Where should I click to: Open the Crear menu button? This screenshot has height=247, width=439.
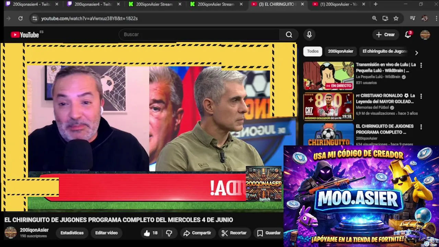pyautogui.click(x=385, y=35)
